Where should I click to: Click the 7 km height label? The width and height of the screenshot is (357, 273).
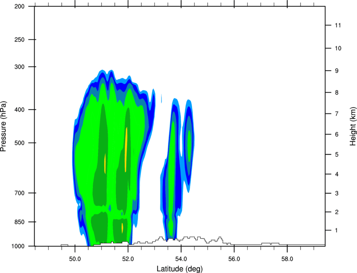point(337,114)
